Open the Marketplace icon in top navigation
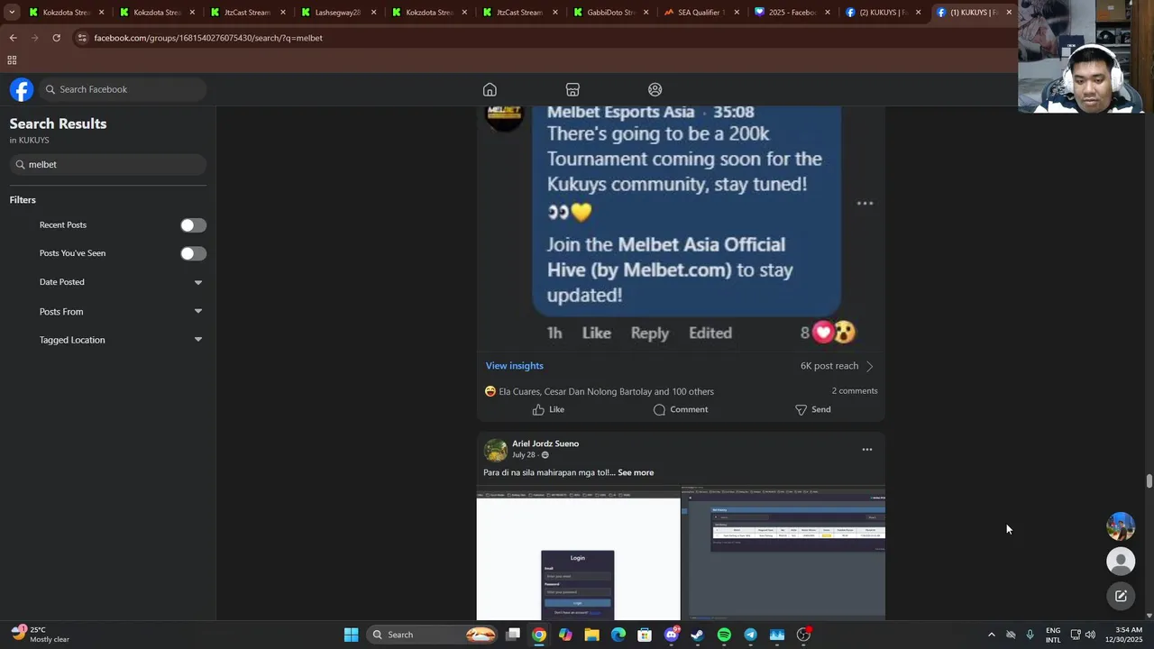The image size is (1154, 649). (572, 89)
